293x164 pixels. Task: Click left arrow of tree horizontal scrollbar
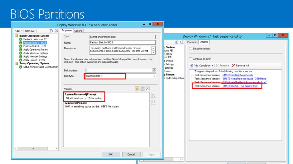pyautogui.click(x=16, y=148)
